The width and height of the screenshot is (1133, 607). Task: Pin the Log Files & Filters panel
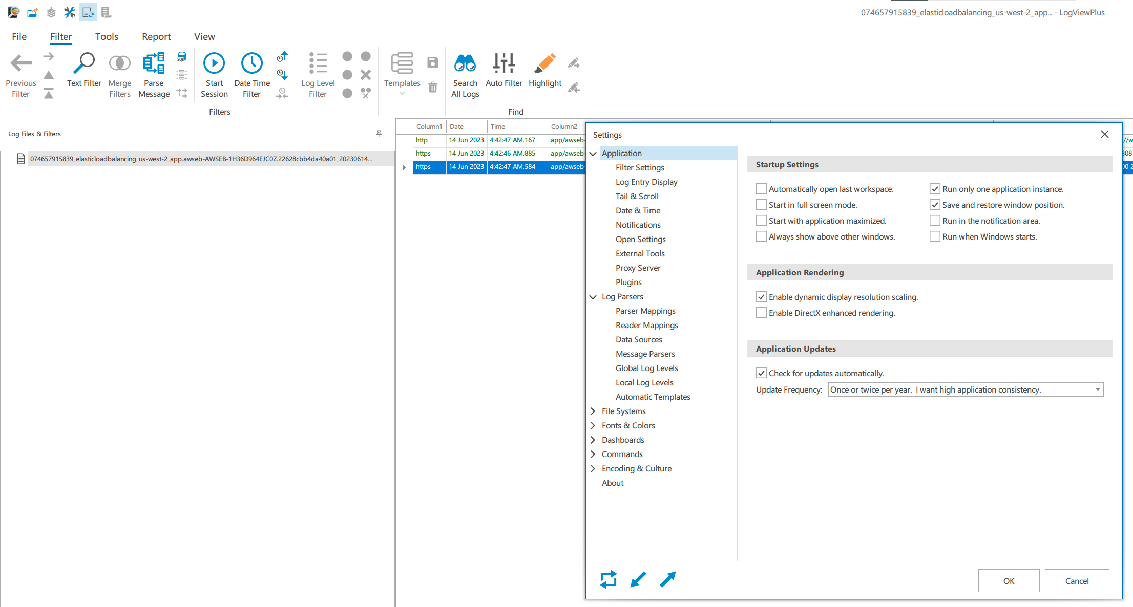pos(379,134)
